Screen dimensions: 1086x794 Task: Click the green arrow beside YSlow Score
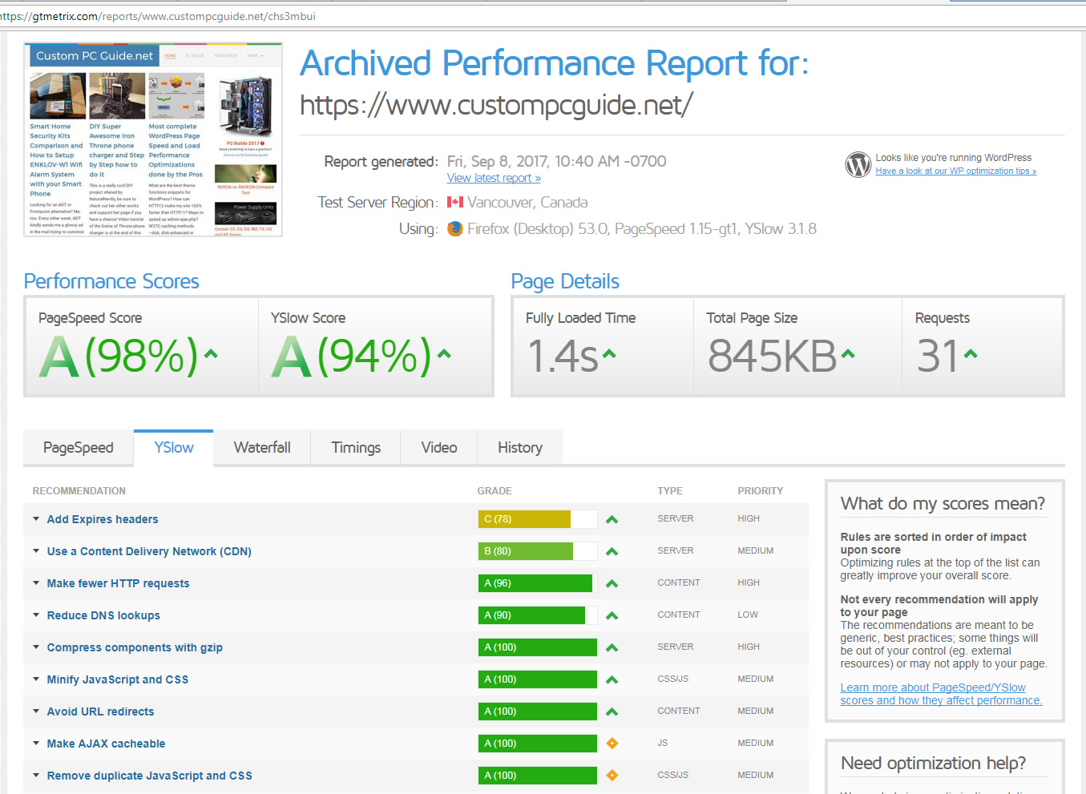[x=444, y=353]
